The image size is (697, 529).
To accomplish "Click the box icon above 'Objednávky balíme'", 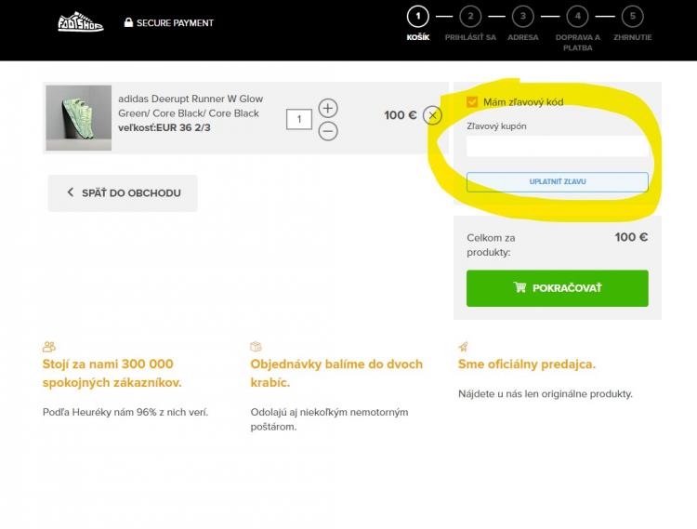I will point(256,346).
